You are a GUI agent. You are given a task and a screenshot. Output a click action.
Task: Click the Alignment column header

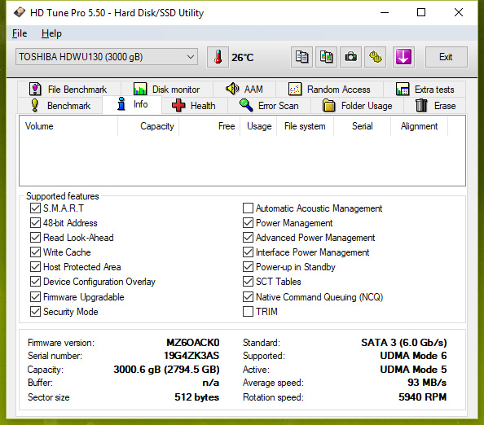(419, 126)
